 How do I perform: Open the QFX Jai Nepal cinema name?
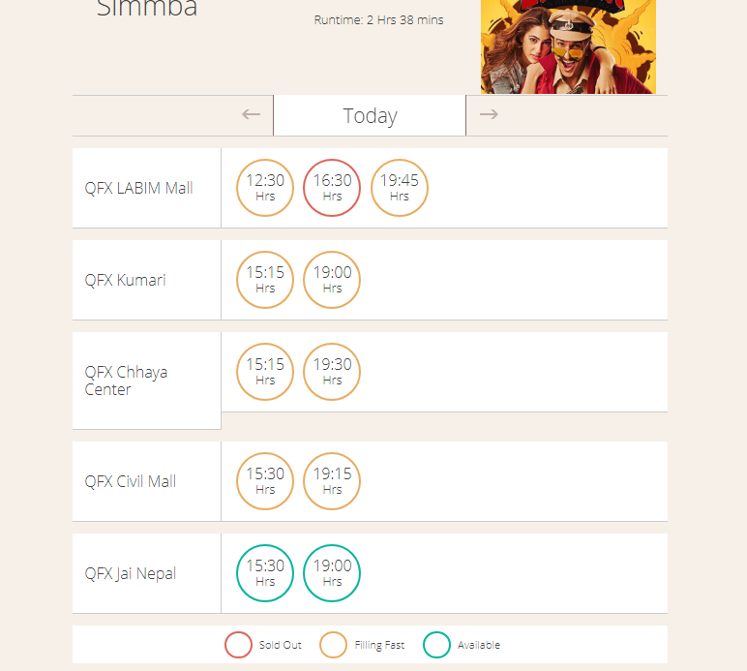131,573
